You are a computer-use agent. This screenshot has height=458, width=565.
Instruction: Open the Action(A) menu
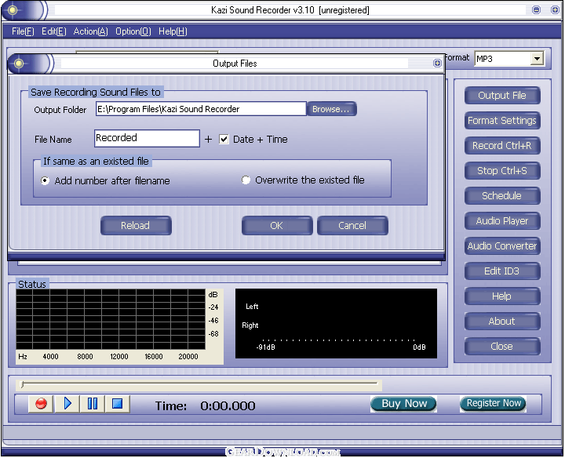coord(91,31)
